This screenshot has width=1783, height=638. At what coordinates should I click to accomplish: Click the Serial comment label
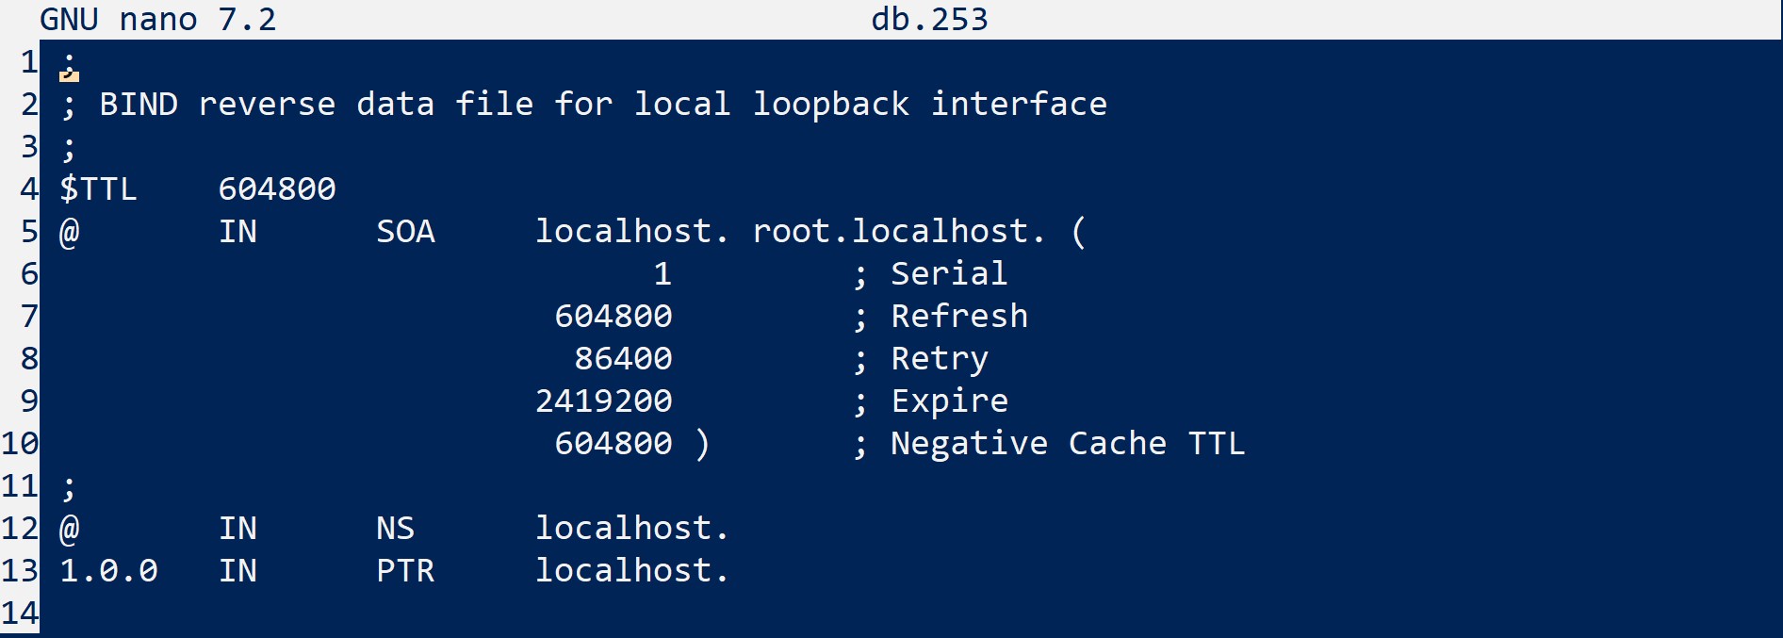click(x=949, y=274)
